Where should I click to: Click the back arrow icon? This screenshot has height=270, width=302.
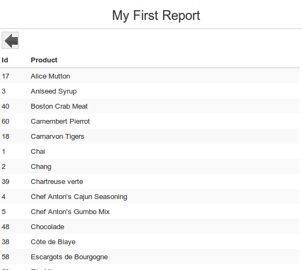(10, 40)
